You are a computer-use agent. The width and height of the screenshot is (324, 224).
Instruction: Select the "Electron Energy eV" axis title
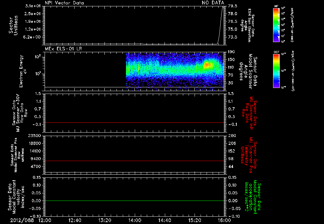click(x=23, y=71)
